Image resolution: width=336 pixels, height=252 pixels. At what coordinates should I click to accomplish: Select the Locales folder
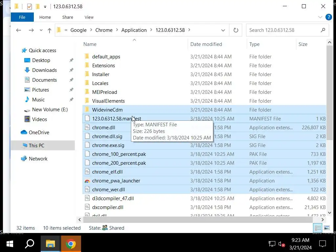(100, 83)
